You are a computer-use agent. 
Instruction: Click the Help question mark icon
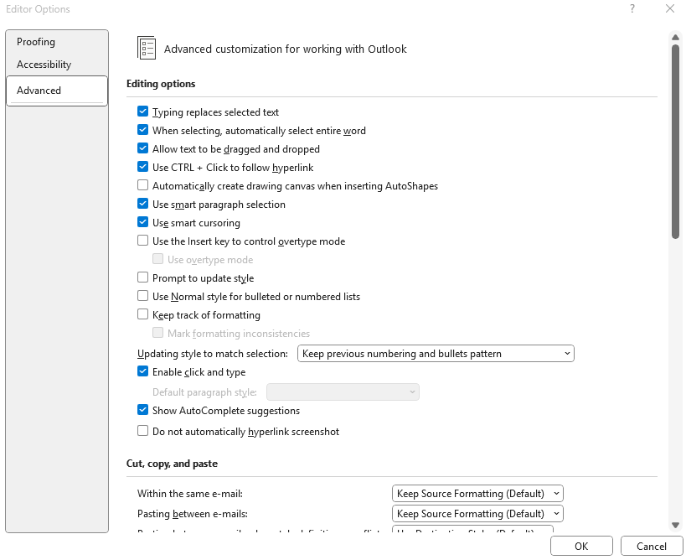click(x=632, y=9)
